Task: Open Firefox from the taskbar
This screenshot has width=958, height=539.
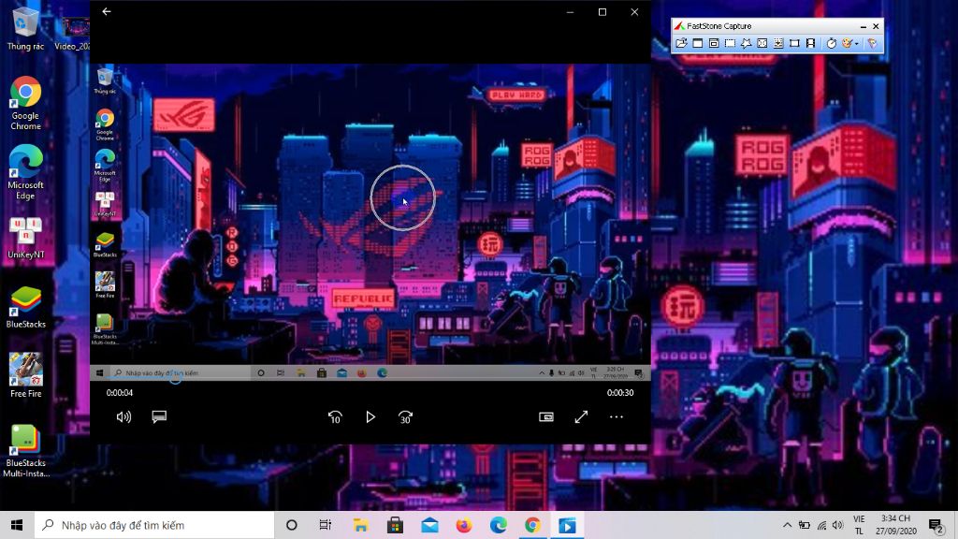Action: click(464, 525)
